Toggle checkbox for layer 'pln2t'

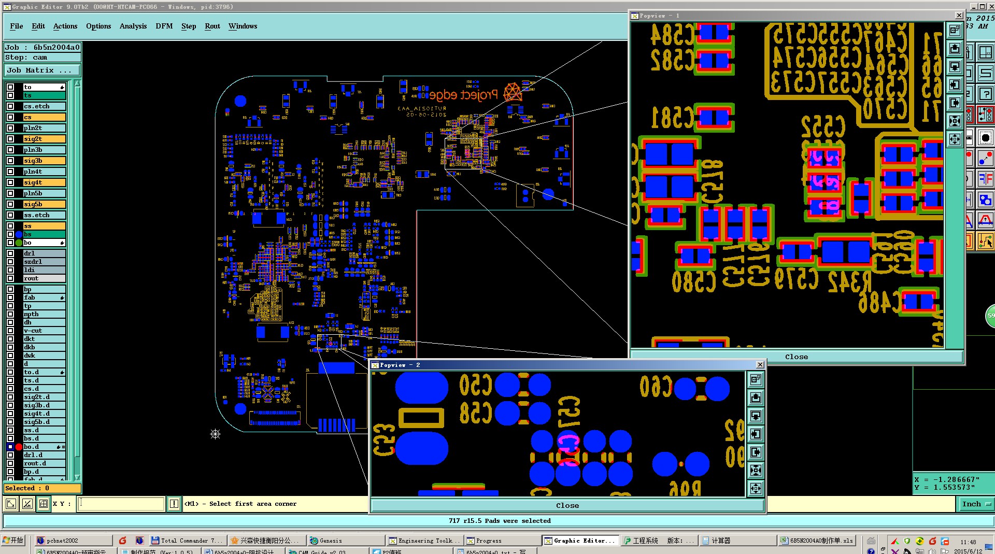click(x=10, y=128)
